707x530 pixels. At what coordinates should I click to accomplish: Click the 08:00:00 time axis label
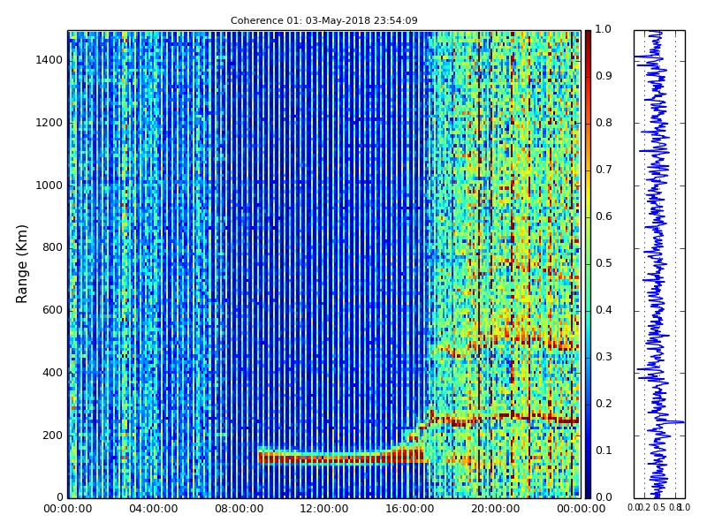coord(239,509)
